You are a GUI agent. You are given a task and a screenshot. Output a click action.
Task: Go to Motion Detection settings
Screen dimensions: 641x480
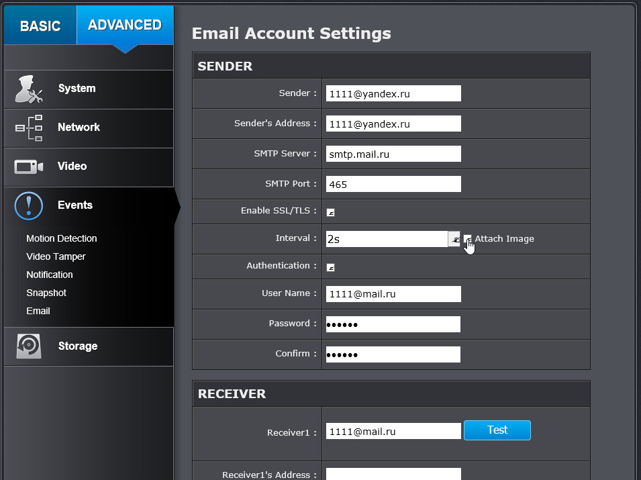(61, 238)
